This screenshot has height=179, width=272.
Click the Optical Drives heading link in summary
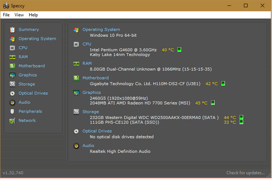click(97, 131)
